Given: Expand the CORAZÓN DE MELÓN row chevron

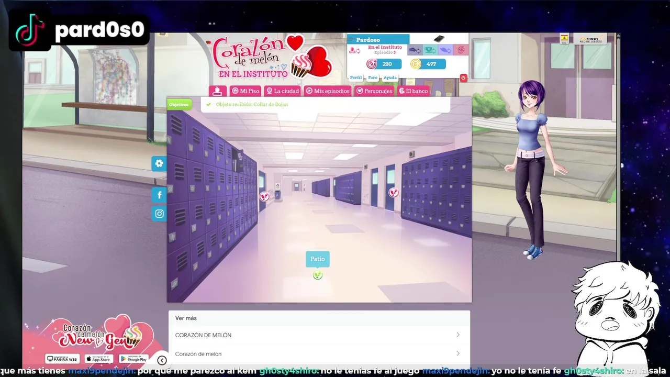Looking at the screenshot, I should [x=458, y=335].
